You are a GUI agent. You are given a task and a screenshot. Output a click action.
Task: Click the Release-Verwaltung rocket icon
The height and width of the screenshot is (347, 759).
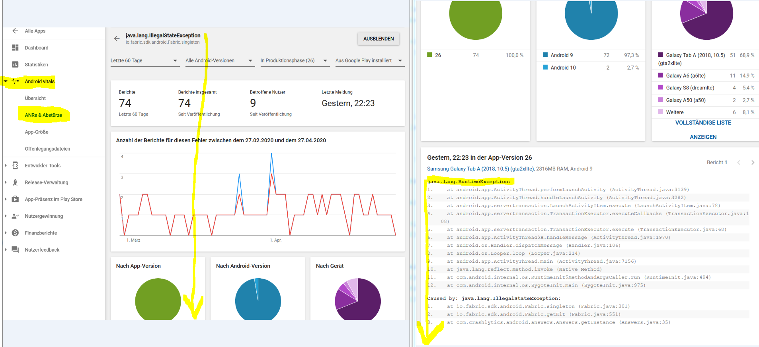click(15, 182)
